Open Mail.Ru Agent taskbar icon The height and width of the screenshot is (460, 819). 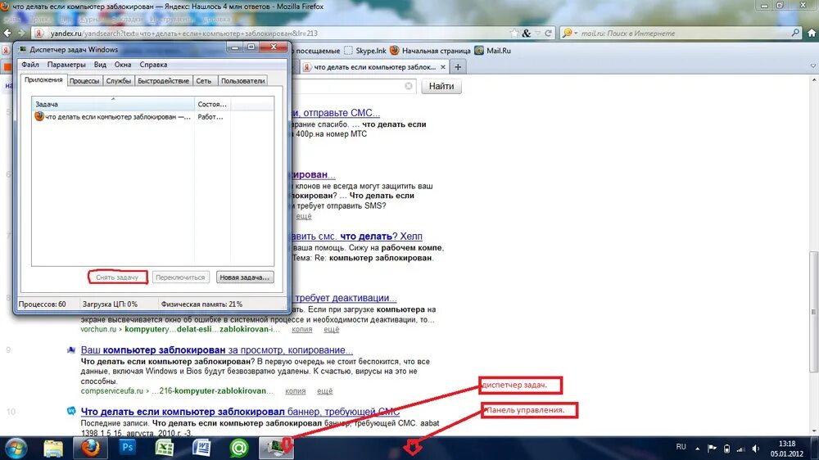coord(239,448)
